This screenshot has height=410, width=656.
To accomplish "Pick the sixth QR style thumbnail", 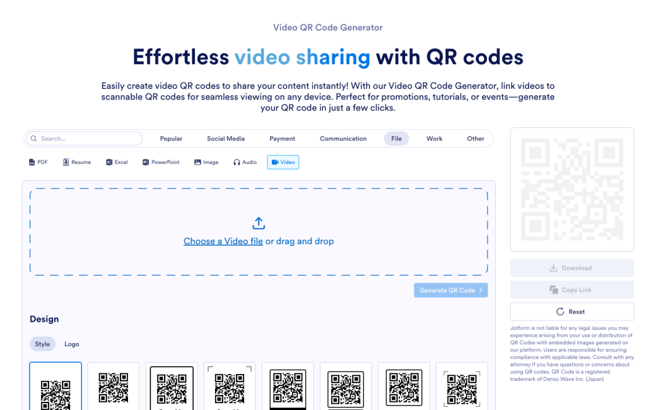I will [346, 387].
